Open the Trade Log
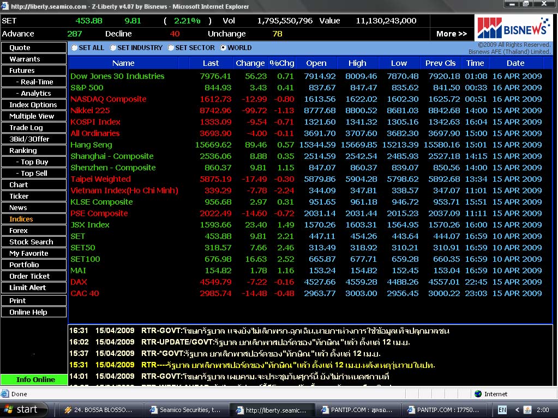Viewport: 558px width, 418px height. click(x=34, y=127)
